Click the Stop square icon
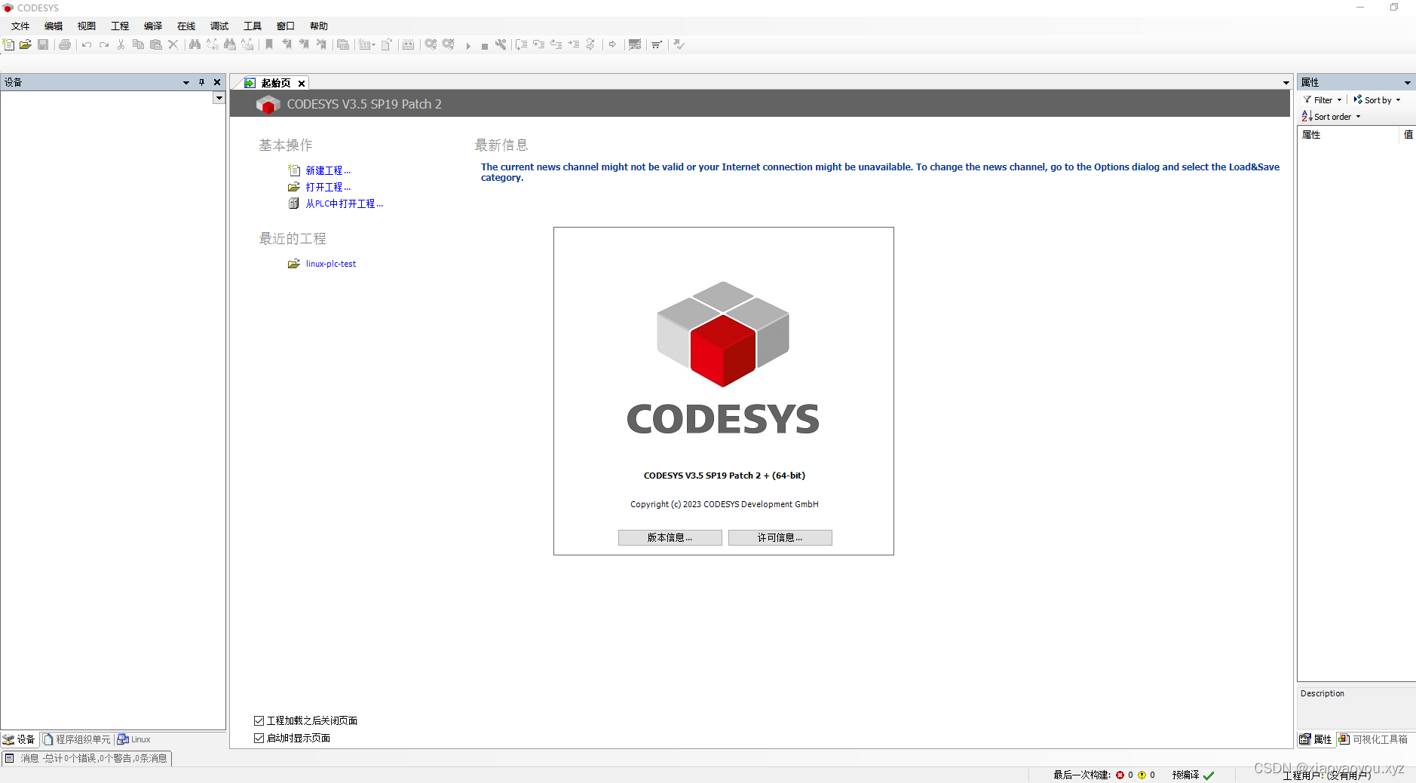The image size is (1416, 783). (484, 46)
